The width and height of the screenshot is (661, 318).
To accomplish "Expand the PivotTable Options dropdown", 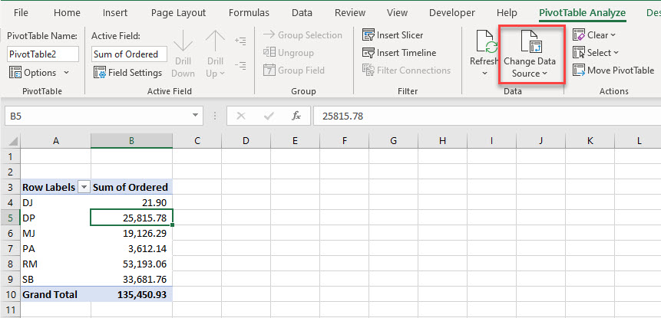I will tap(66, 73).
